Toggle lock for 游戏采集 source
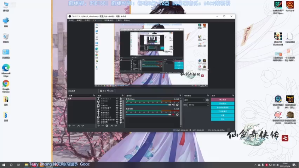Viewport: 299px width, 168px height. pyautogui.click(x=120, y=122)
